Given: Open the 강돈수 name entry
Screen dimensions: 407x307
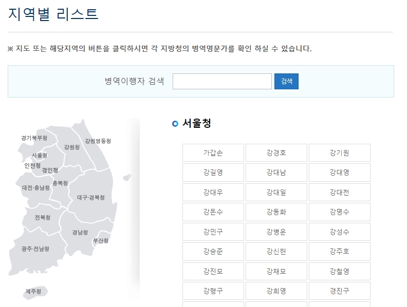Looking at the screenshot, I should [213, 212].
